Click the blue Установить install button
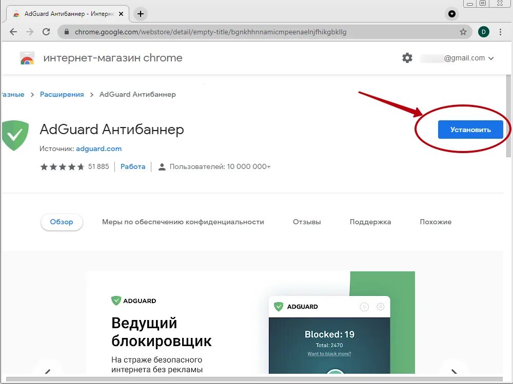The image size is (513, 384). [470, 130]
